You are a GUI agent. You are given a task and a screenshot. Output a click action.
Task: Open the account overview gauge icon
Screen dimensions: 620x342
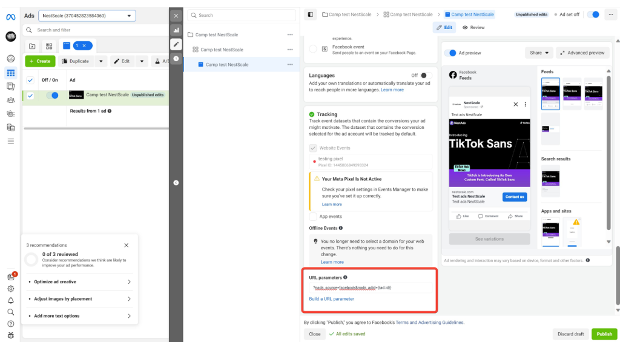click(x=11, y=59)
